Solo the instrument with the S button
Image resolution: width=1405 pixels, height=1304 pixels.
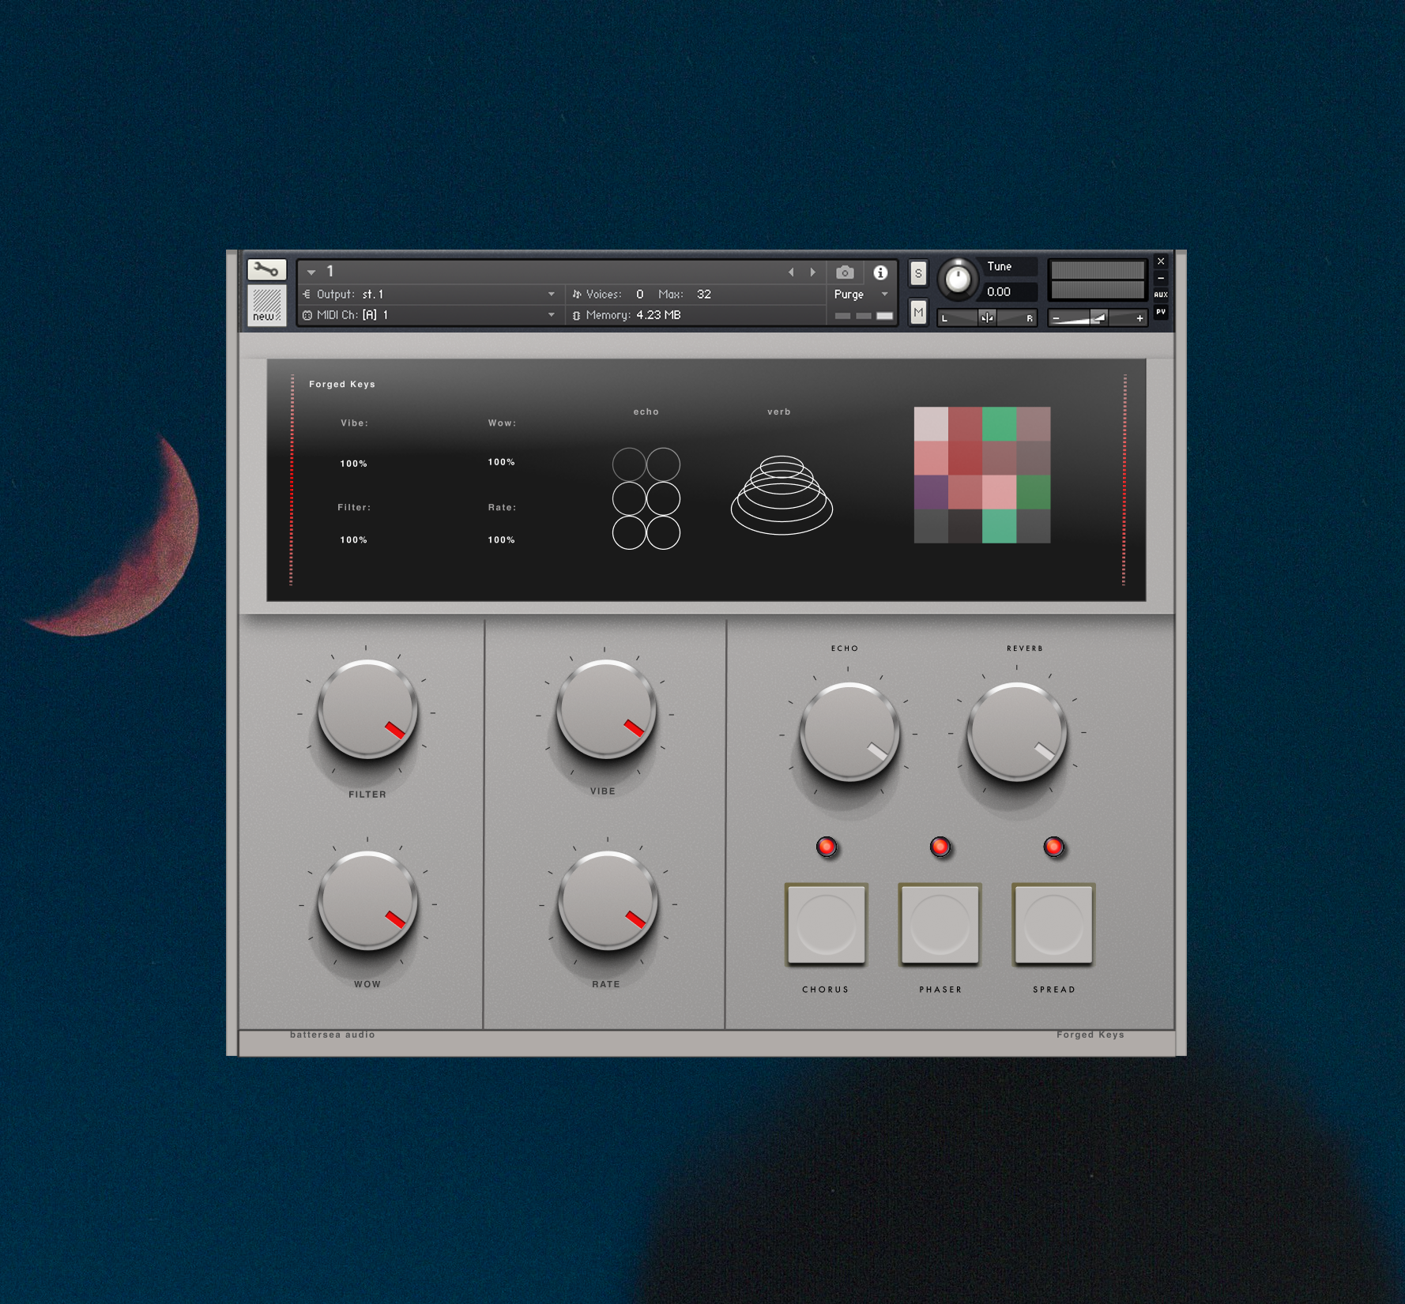click(917, 272)
